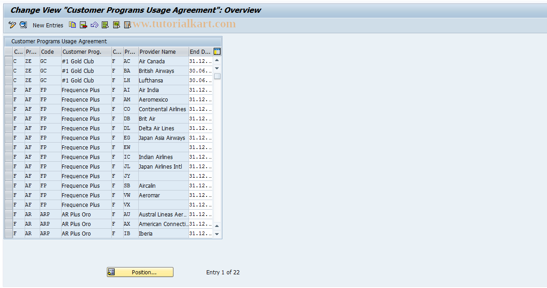Screen dimensions: 547x288
Task: Select the row selector for Delta Air Lines
Action: coord(9,128)
